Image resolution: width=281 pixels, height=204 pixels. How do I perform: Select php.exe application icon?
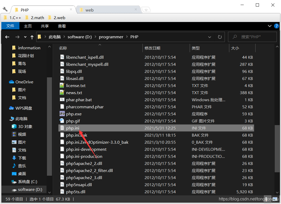(62, 114)
